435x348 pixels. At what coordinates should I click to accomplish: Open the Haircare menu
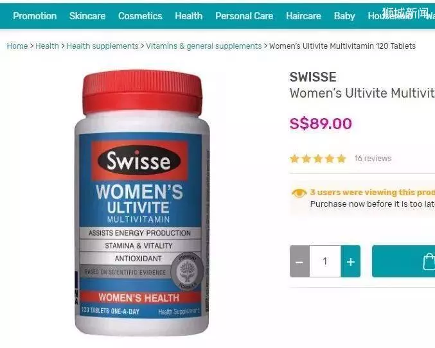pyautogui.click(x=303, y=16)
